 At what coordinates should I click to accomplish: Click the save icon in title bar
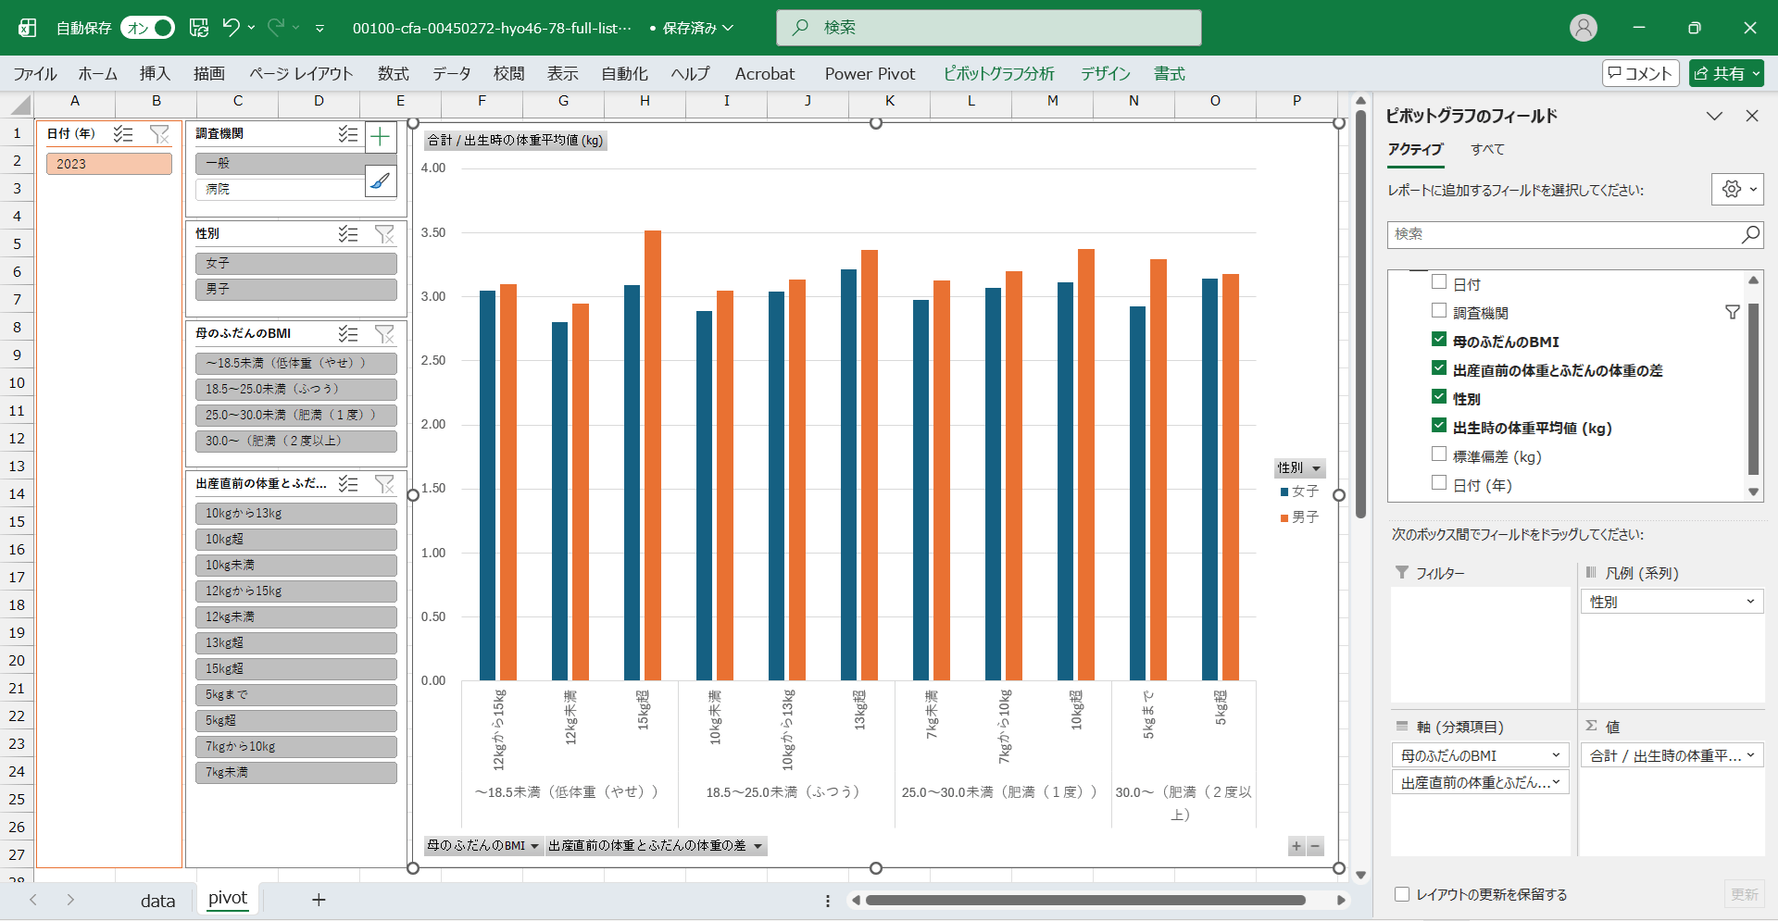tap(199, 28)
